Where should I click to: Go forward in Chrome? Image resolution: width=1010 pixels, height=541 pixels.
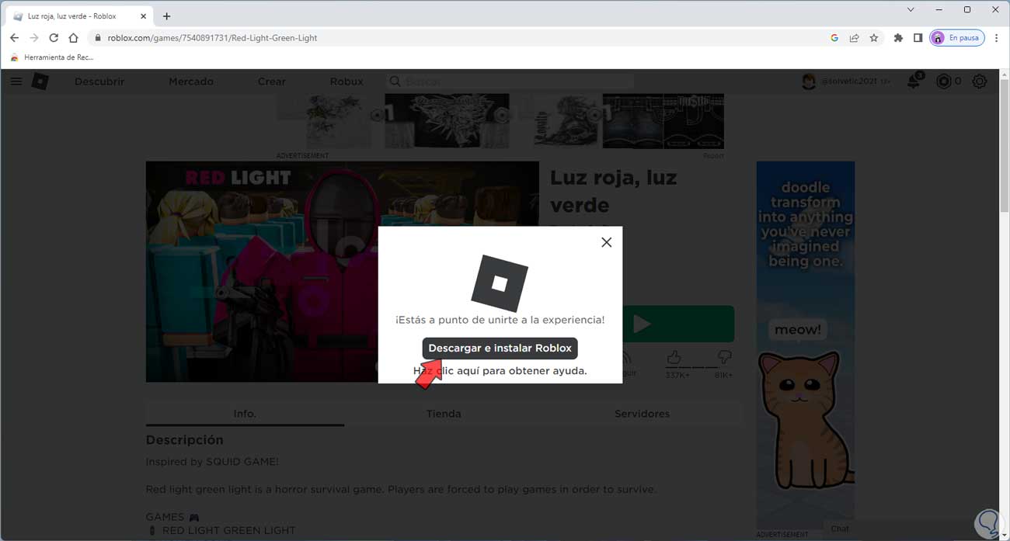point(33,37)
